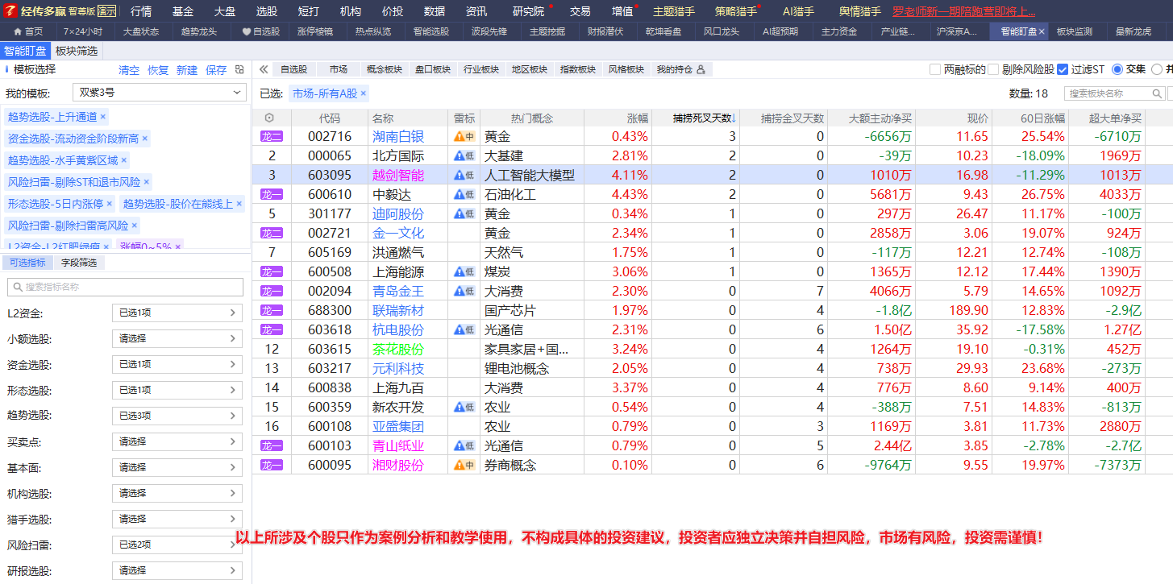
Task: Open the 我的模板 双紫3号 dropdown
Action: pyautogui.click(x=159, y=93)
